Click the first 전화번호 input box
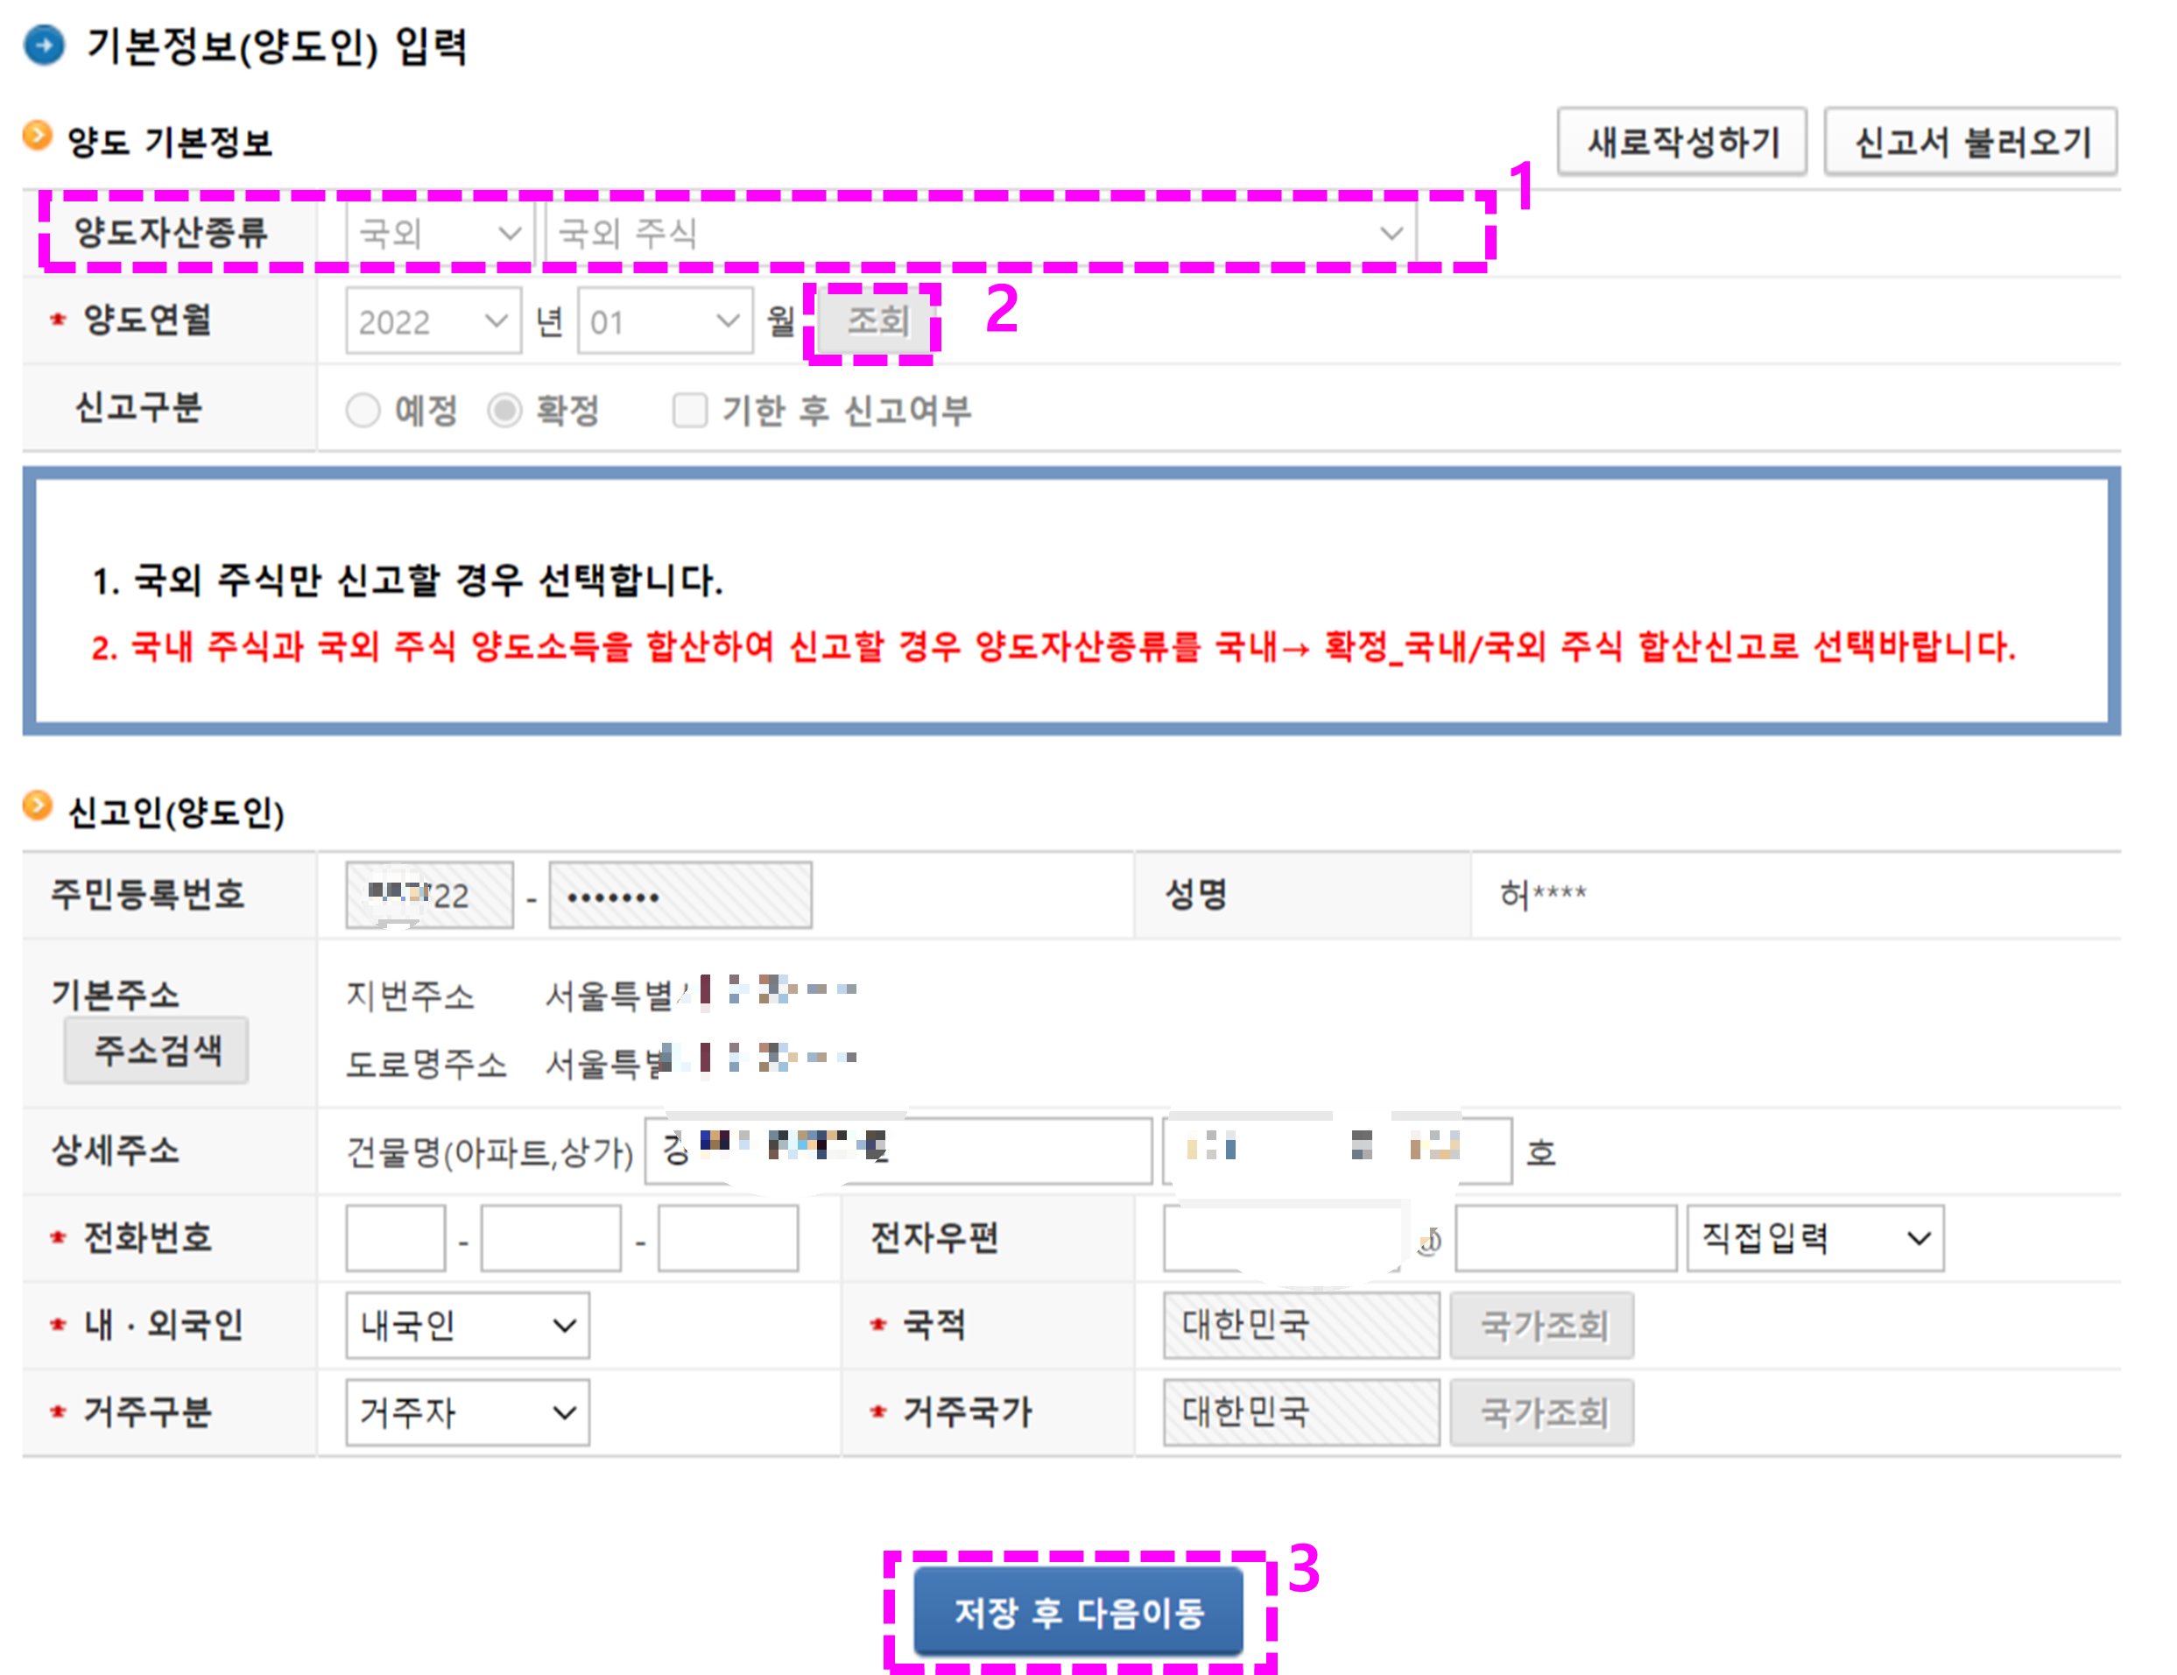Screen dimensions: 2177x1675 (x=395, y=1237)
